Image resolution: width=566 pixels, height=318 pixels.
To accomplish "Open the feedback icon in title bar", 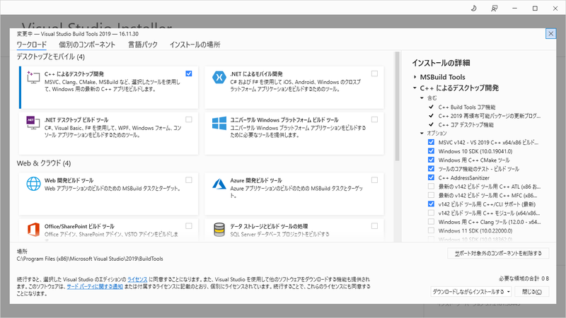I will (494, 8).
